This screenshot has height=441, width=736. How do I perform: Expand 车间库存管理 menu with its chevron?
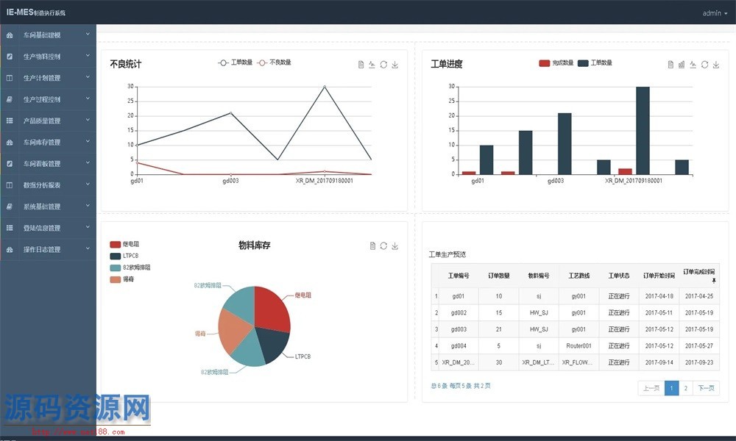pyautogui.click(x=88, y=142)
